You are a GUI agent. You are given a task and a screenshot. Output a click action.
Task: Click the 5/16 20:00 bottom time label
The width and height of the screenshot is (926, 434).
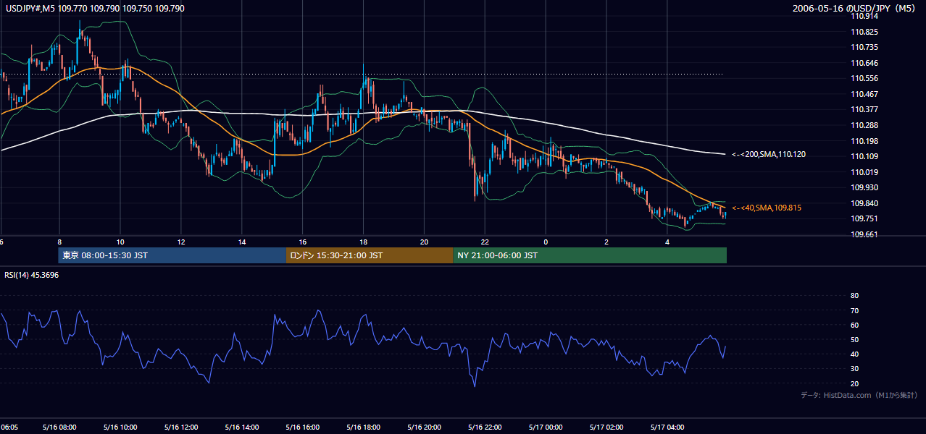pyautogui.click(x=425, y=427)
